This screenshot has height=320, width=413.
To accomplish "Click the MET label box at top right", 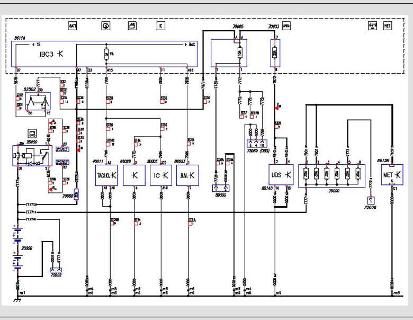I will [x=387, y=25].
